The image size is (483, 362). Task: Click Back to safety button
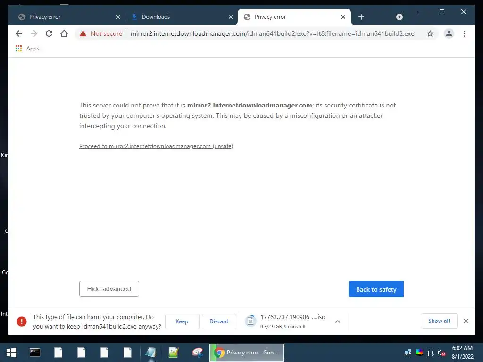coord(376,289)
